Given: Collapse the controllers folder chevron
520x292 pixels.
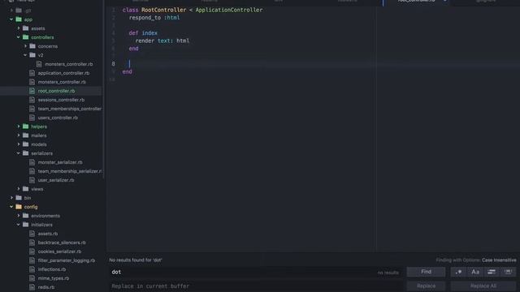Looking at the screenshot, I should (x=19, y=37).
